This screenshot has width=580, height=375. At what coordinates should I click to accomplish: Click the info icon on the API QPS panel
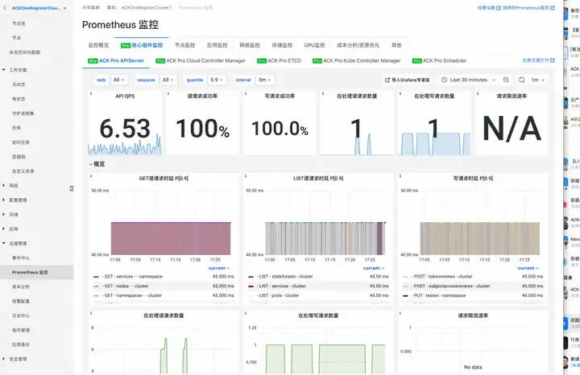(x=91, y=93)
